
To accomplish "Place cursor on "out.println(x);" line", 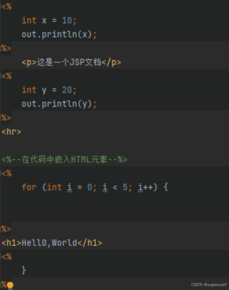I will 59,34.
